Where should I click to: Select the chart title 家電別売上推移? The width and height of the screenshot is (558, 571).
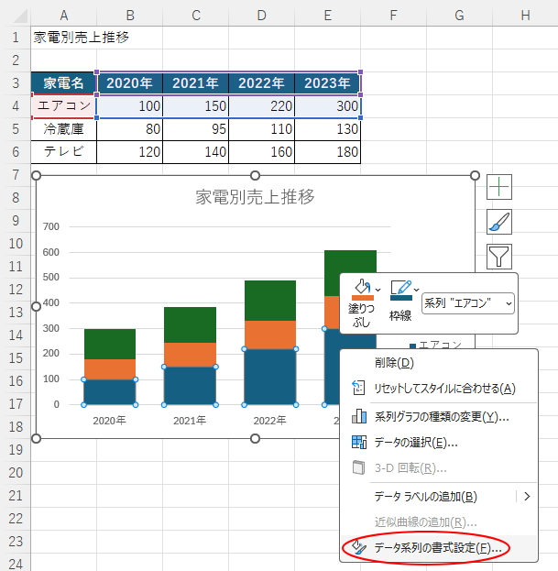pyautogui.click(x=256, y=196)
